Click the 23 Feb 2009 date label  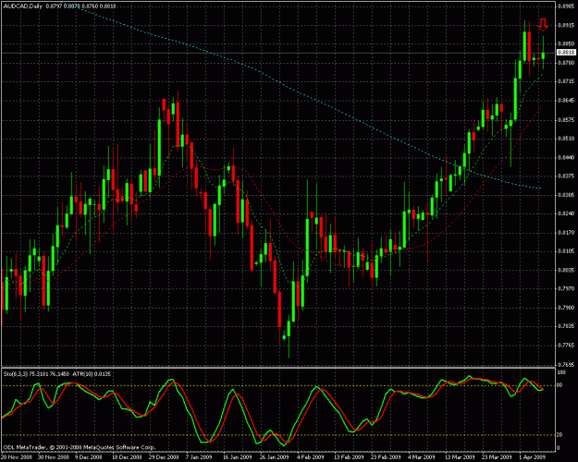(386, 457)
